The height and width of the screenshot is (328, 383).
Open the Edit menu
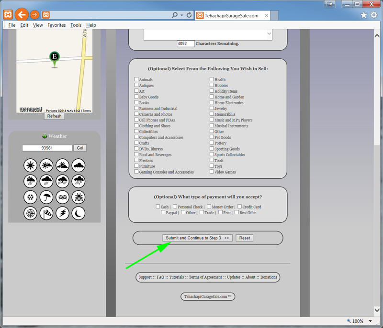pos(24,25)
